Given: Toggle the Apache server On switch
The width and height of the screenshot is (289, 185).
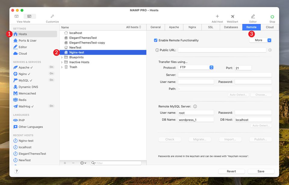Looking at the screenshot, I should (51, 67).
